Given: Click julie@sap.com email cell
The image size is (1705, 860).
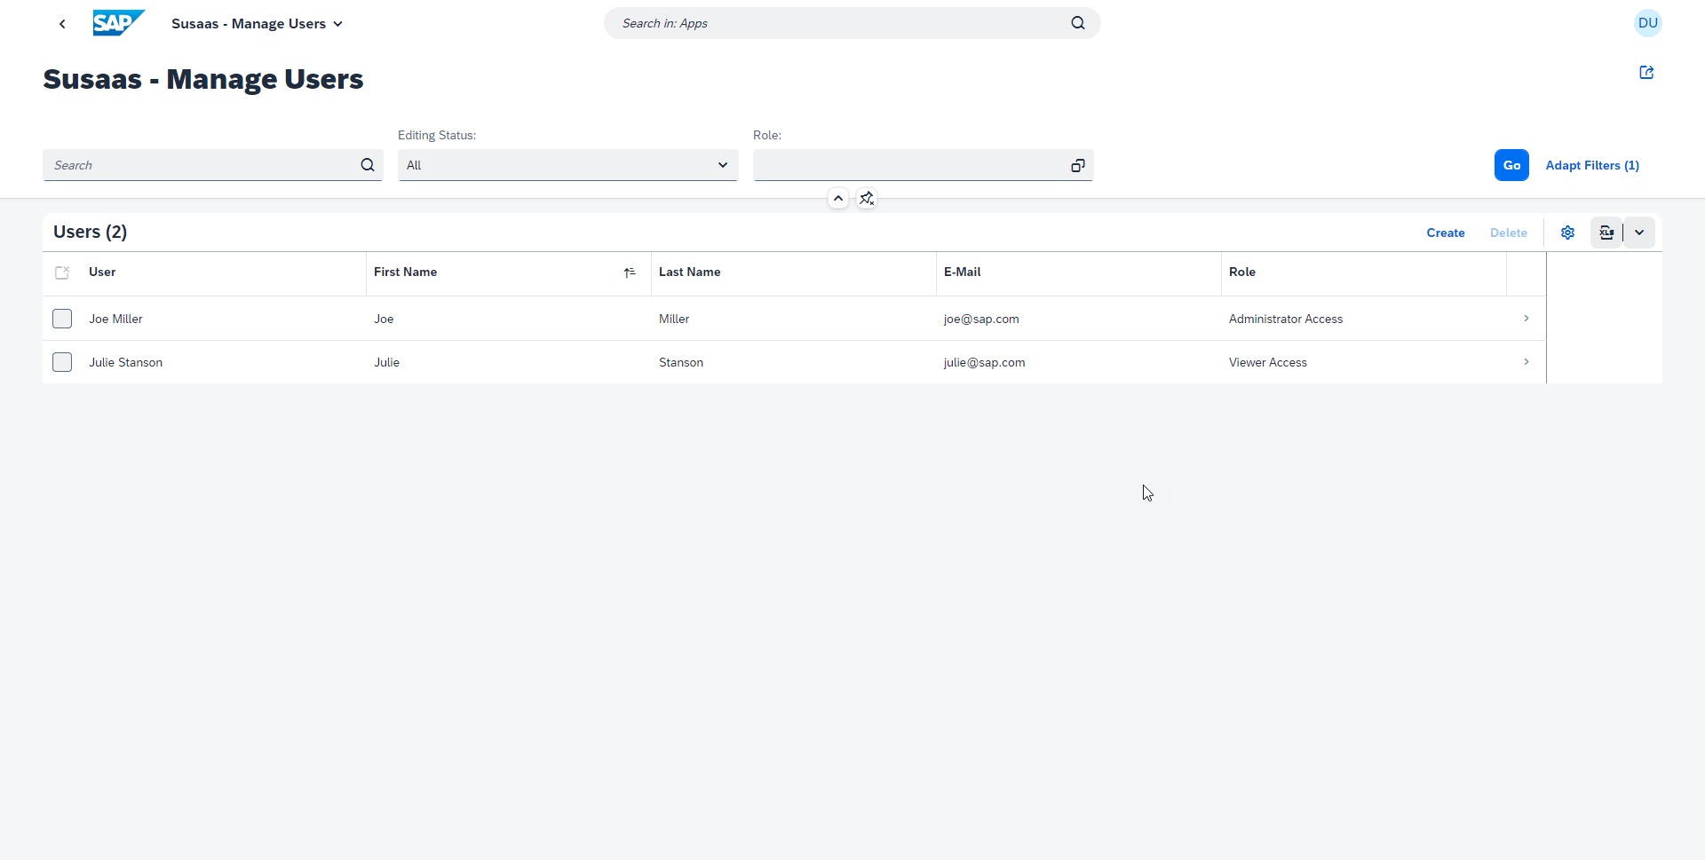Looking at the screenshot, I should coord(984,362).
